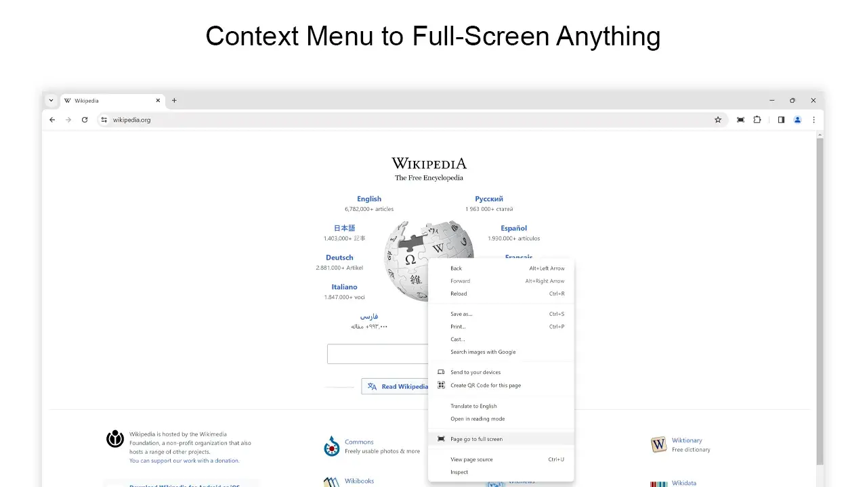Click the Commons project icon

(332, 446)
